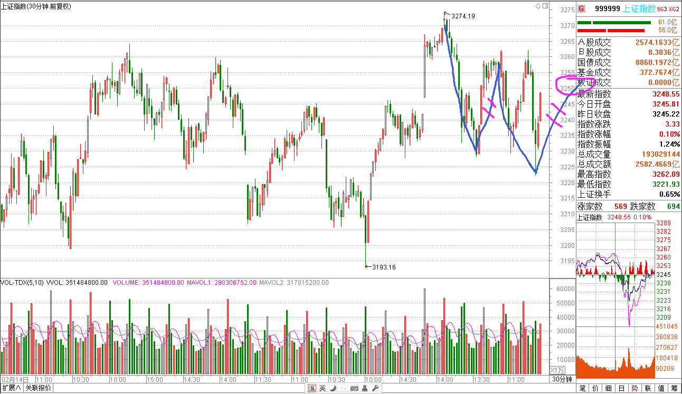The width and height of the screenshot is (682, 394).
Task: Open the 30分钟 period selector
Action: click(562, 379)
